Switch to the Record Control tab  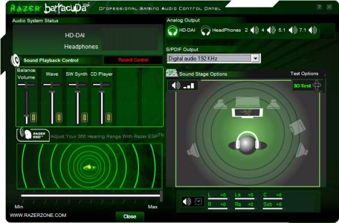click(133, 60)
